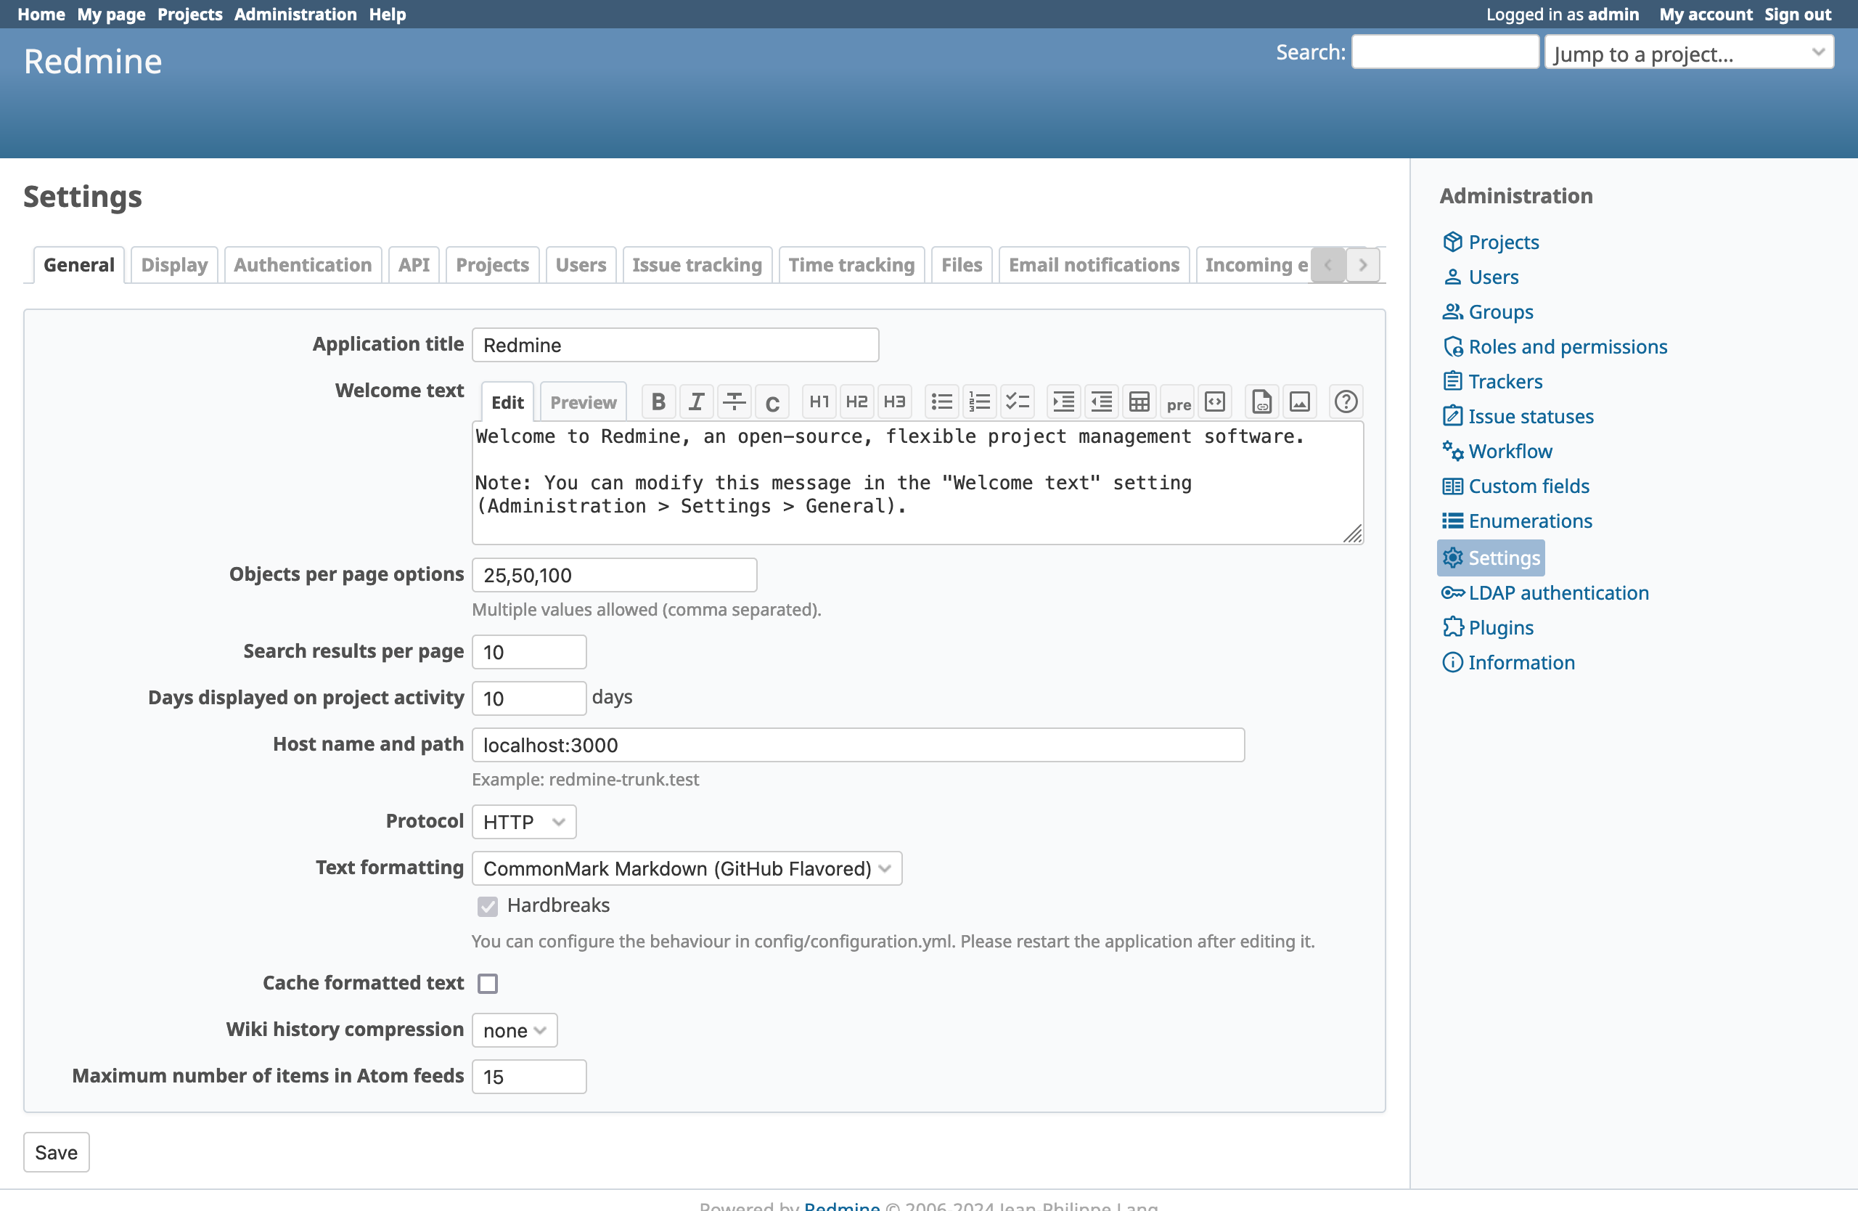
Task: Click the task list toolbar icon
Action: [x=1018, y=402]
